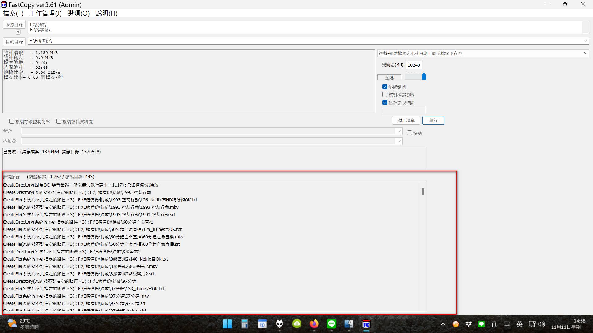The width and height of the screenshot is (593, 333).
Task: Open the 檔案(F) menu
Action: pyautogui.click(x=13, y=13)
